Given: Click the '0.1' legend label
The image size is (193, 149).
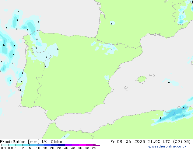Looking at the screenshot, I should (x=3, y=148).
